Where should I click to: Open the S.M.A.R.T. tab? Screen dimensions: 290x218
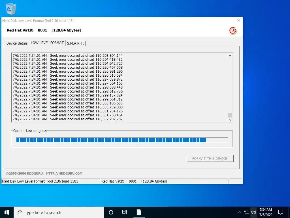(75, 43)
